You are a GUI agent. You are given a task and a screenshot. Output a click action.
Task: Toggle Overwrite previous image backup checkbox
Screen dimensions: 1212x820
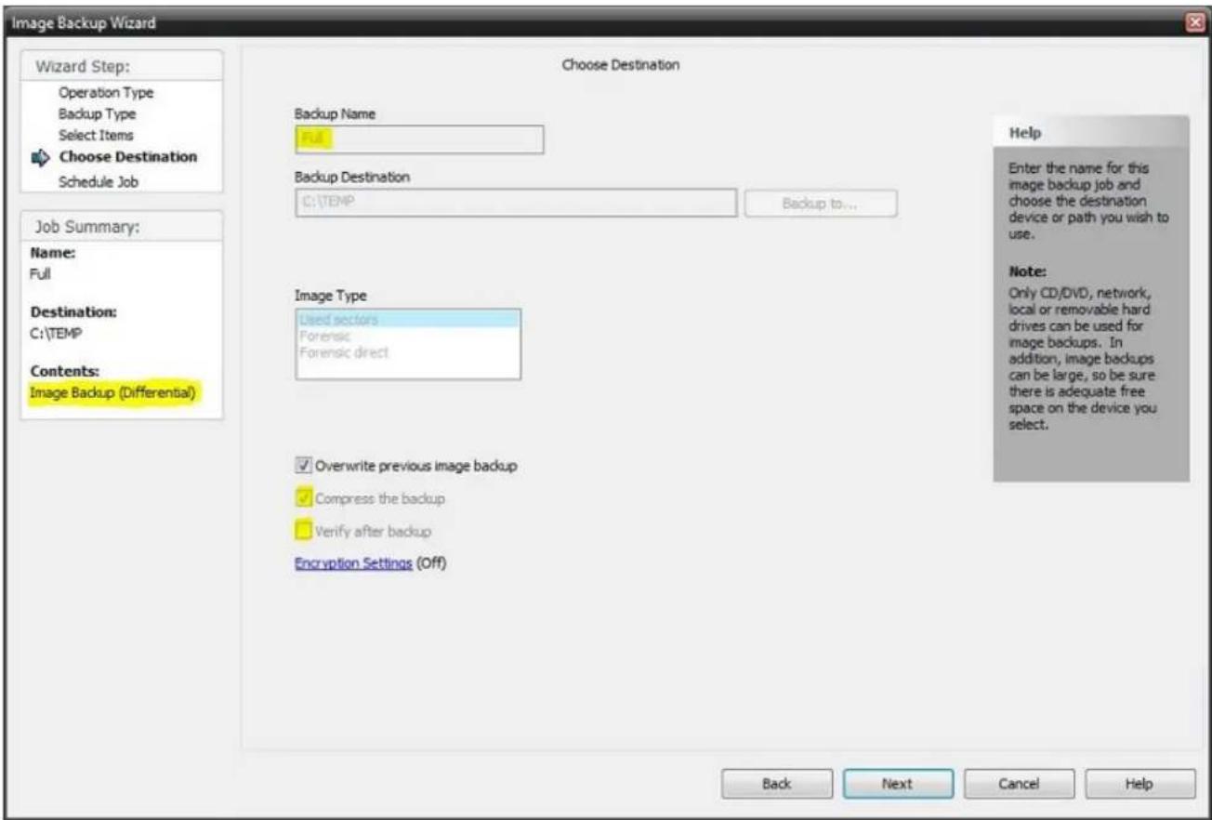click(x=302, y=466)
